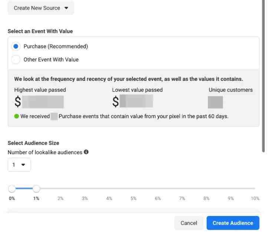Click the lookalike audiences info icon
The image size is (268, 233).
coord(86,152)
